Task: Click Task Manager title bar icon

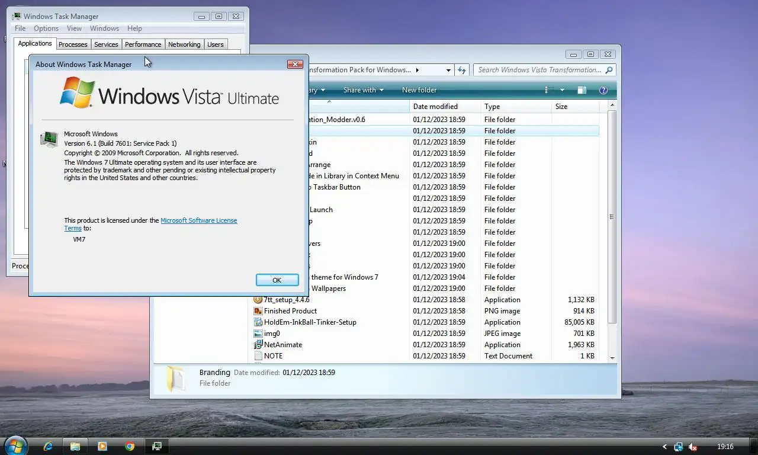Action: click(x=17, y=17)
